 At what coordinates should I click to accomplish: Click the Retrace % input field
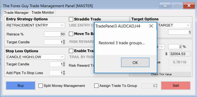pyautogui.click(x=54, y=34)
